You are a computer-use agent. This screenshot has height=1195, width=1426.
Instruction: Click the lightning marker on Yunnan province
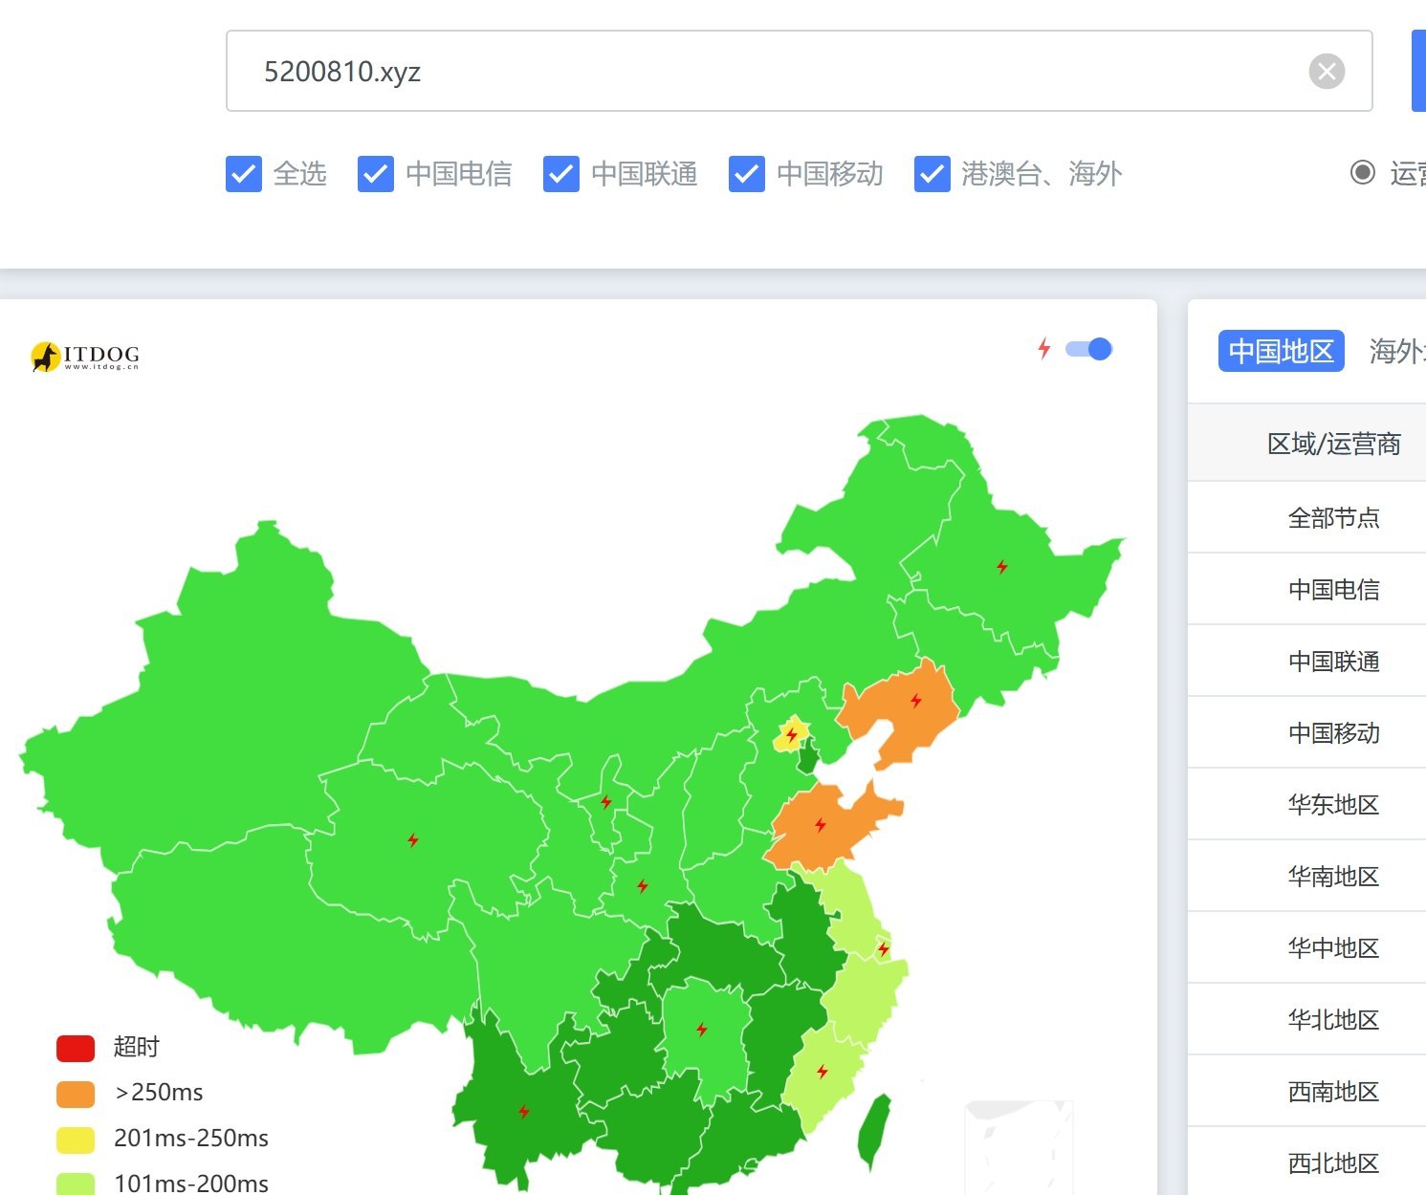[x=523, y=1111]
